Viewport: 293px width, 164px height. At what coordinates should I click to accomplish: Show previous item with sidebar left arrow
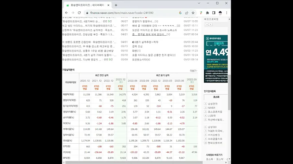[x=207, y=24]
